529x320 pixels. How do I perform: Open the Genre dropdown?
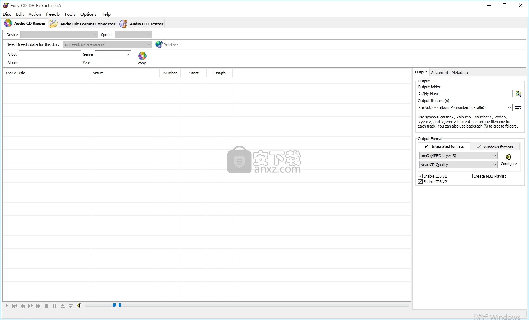(x=113, y=54)
